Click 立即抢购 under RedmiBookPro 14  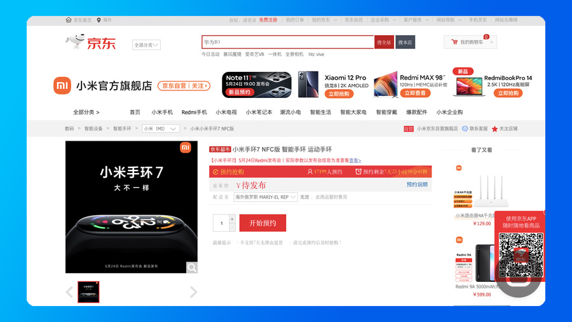coord(508,93)
